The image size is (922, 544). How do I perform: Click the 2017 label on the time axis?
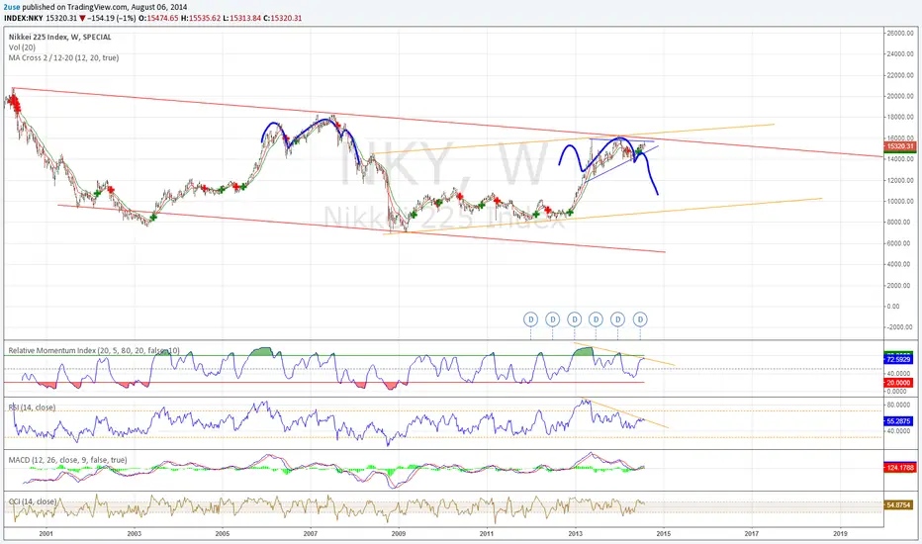coord(752,533)
